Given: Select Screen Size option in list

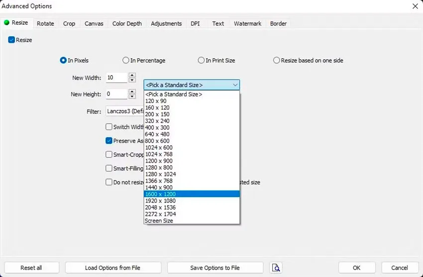Looking at the screenshot, I should pos(192,221).
